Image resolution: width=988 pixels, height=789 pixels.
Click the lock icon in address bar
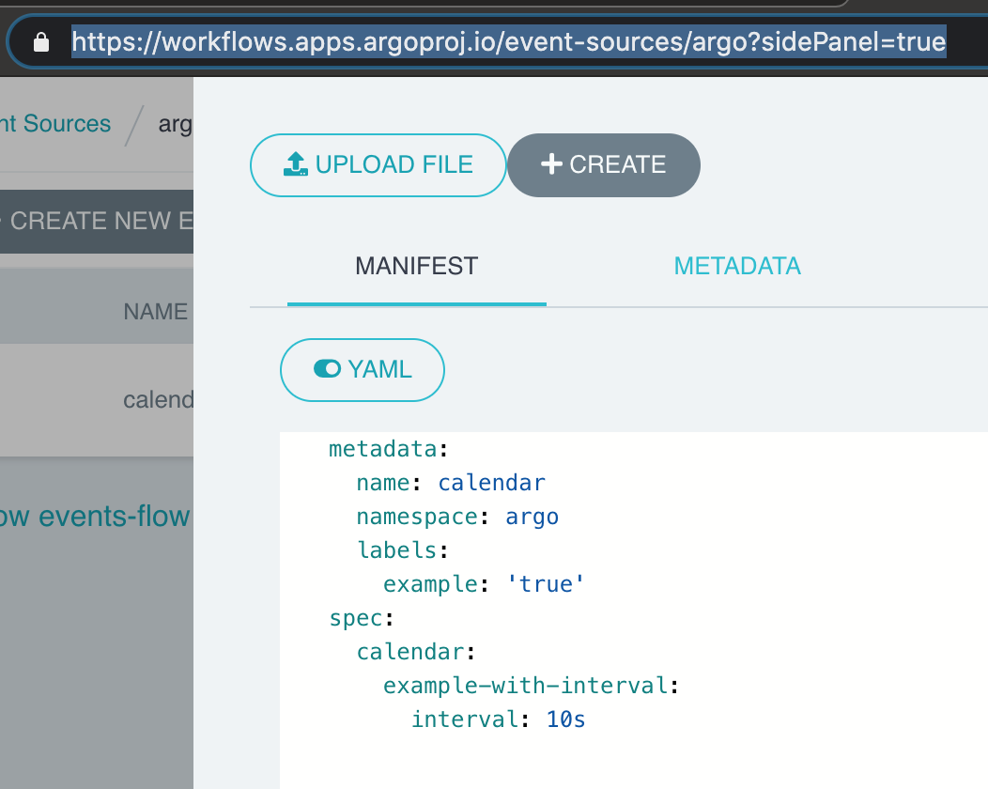coord(41,42)
